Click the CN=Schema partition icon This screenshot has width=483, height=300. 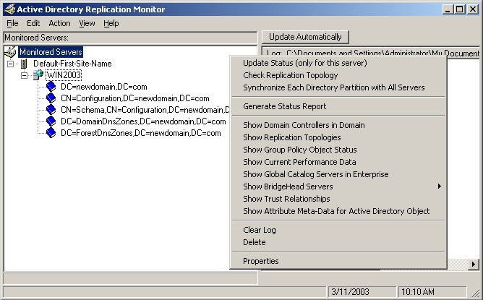pyautogui.click(x=51, y=110)
